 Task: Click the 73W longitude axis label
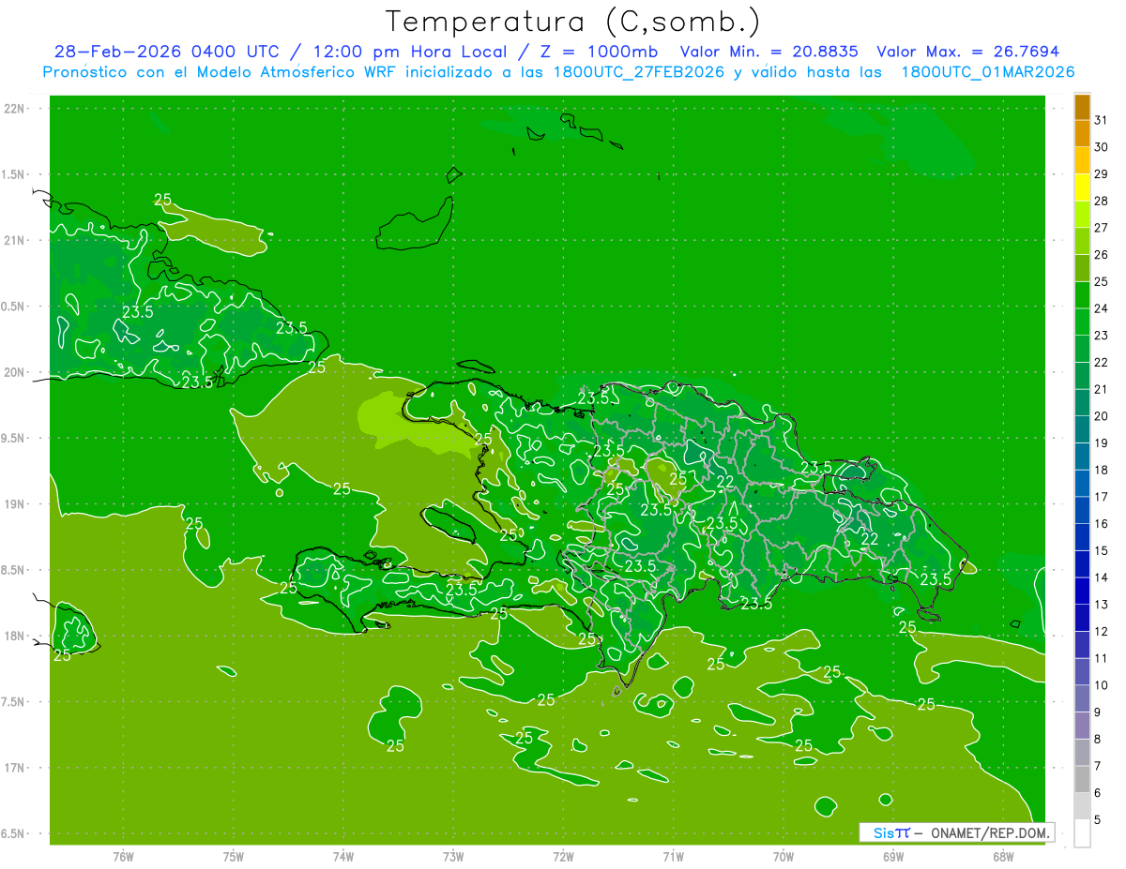453,857
